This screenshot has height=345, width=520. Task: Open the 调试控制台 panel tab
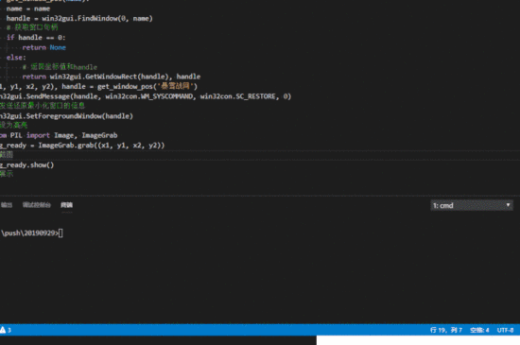(x=37, y=205)
